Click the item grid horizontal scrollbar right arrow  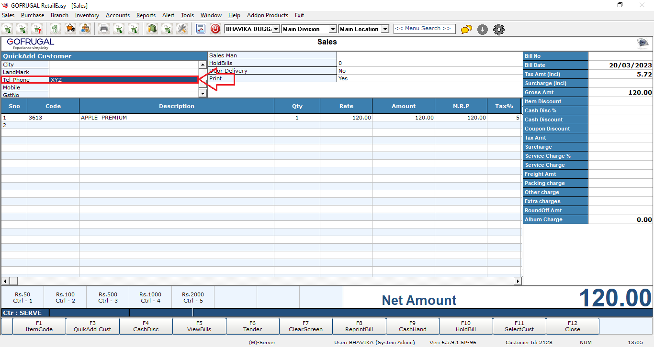click(x=518, y=281)
